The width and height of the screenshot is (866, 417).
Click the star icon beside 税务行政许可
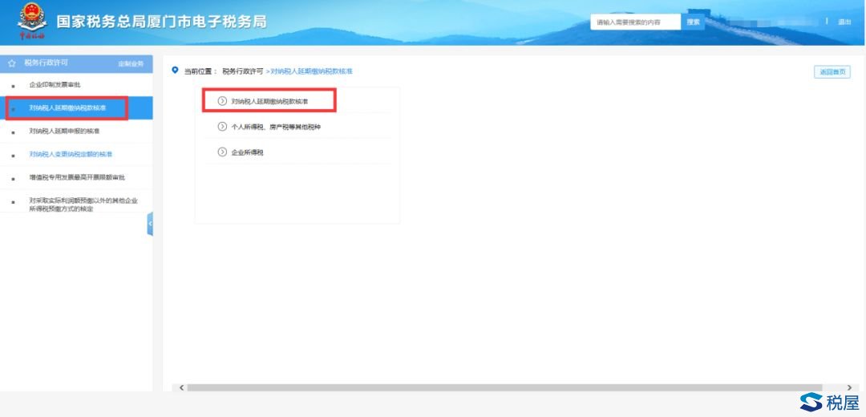pos(12,63)
